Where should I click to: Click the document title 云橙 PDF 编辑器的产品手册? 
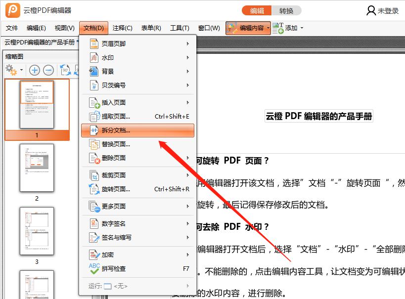319,116
